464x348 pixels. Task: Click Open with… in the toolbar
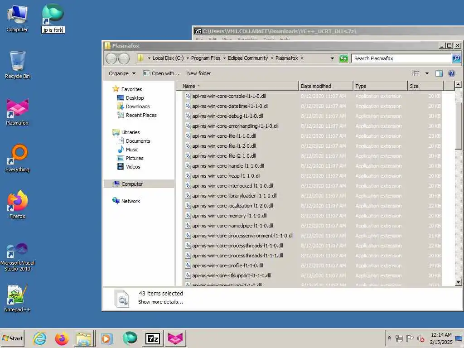[161, 73]
